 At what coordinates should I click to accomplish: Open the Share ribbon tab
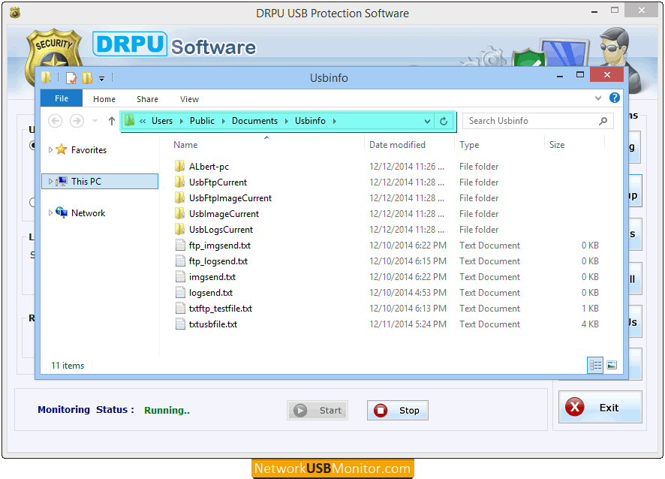pyautogui.click(x=147, y=99)
